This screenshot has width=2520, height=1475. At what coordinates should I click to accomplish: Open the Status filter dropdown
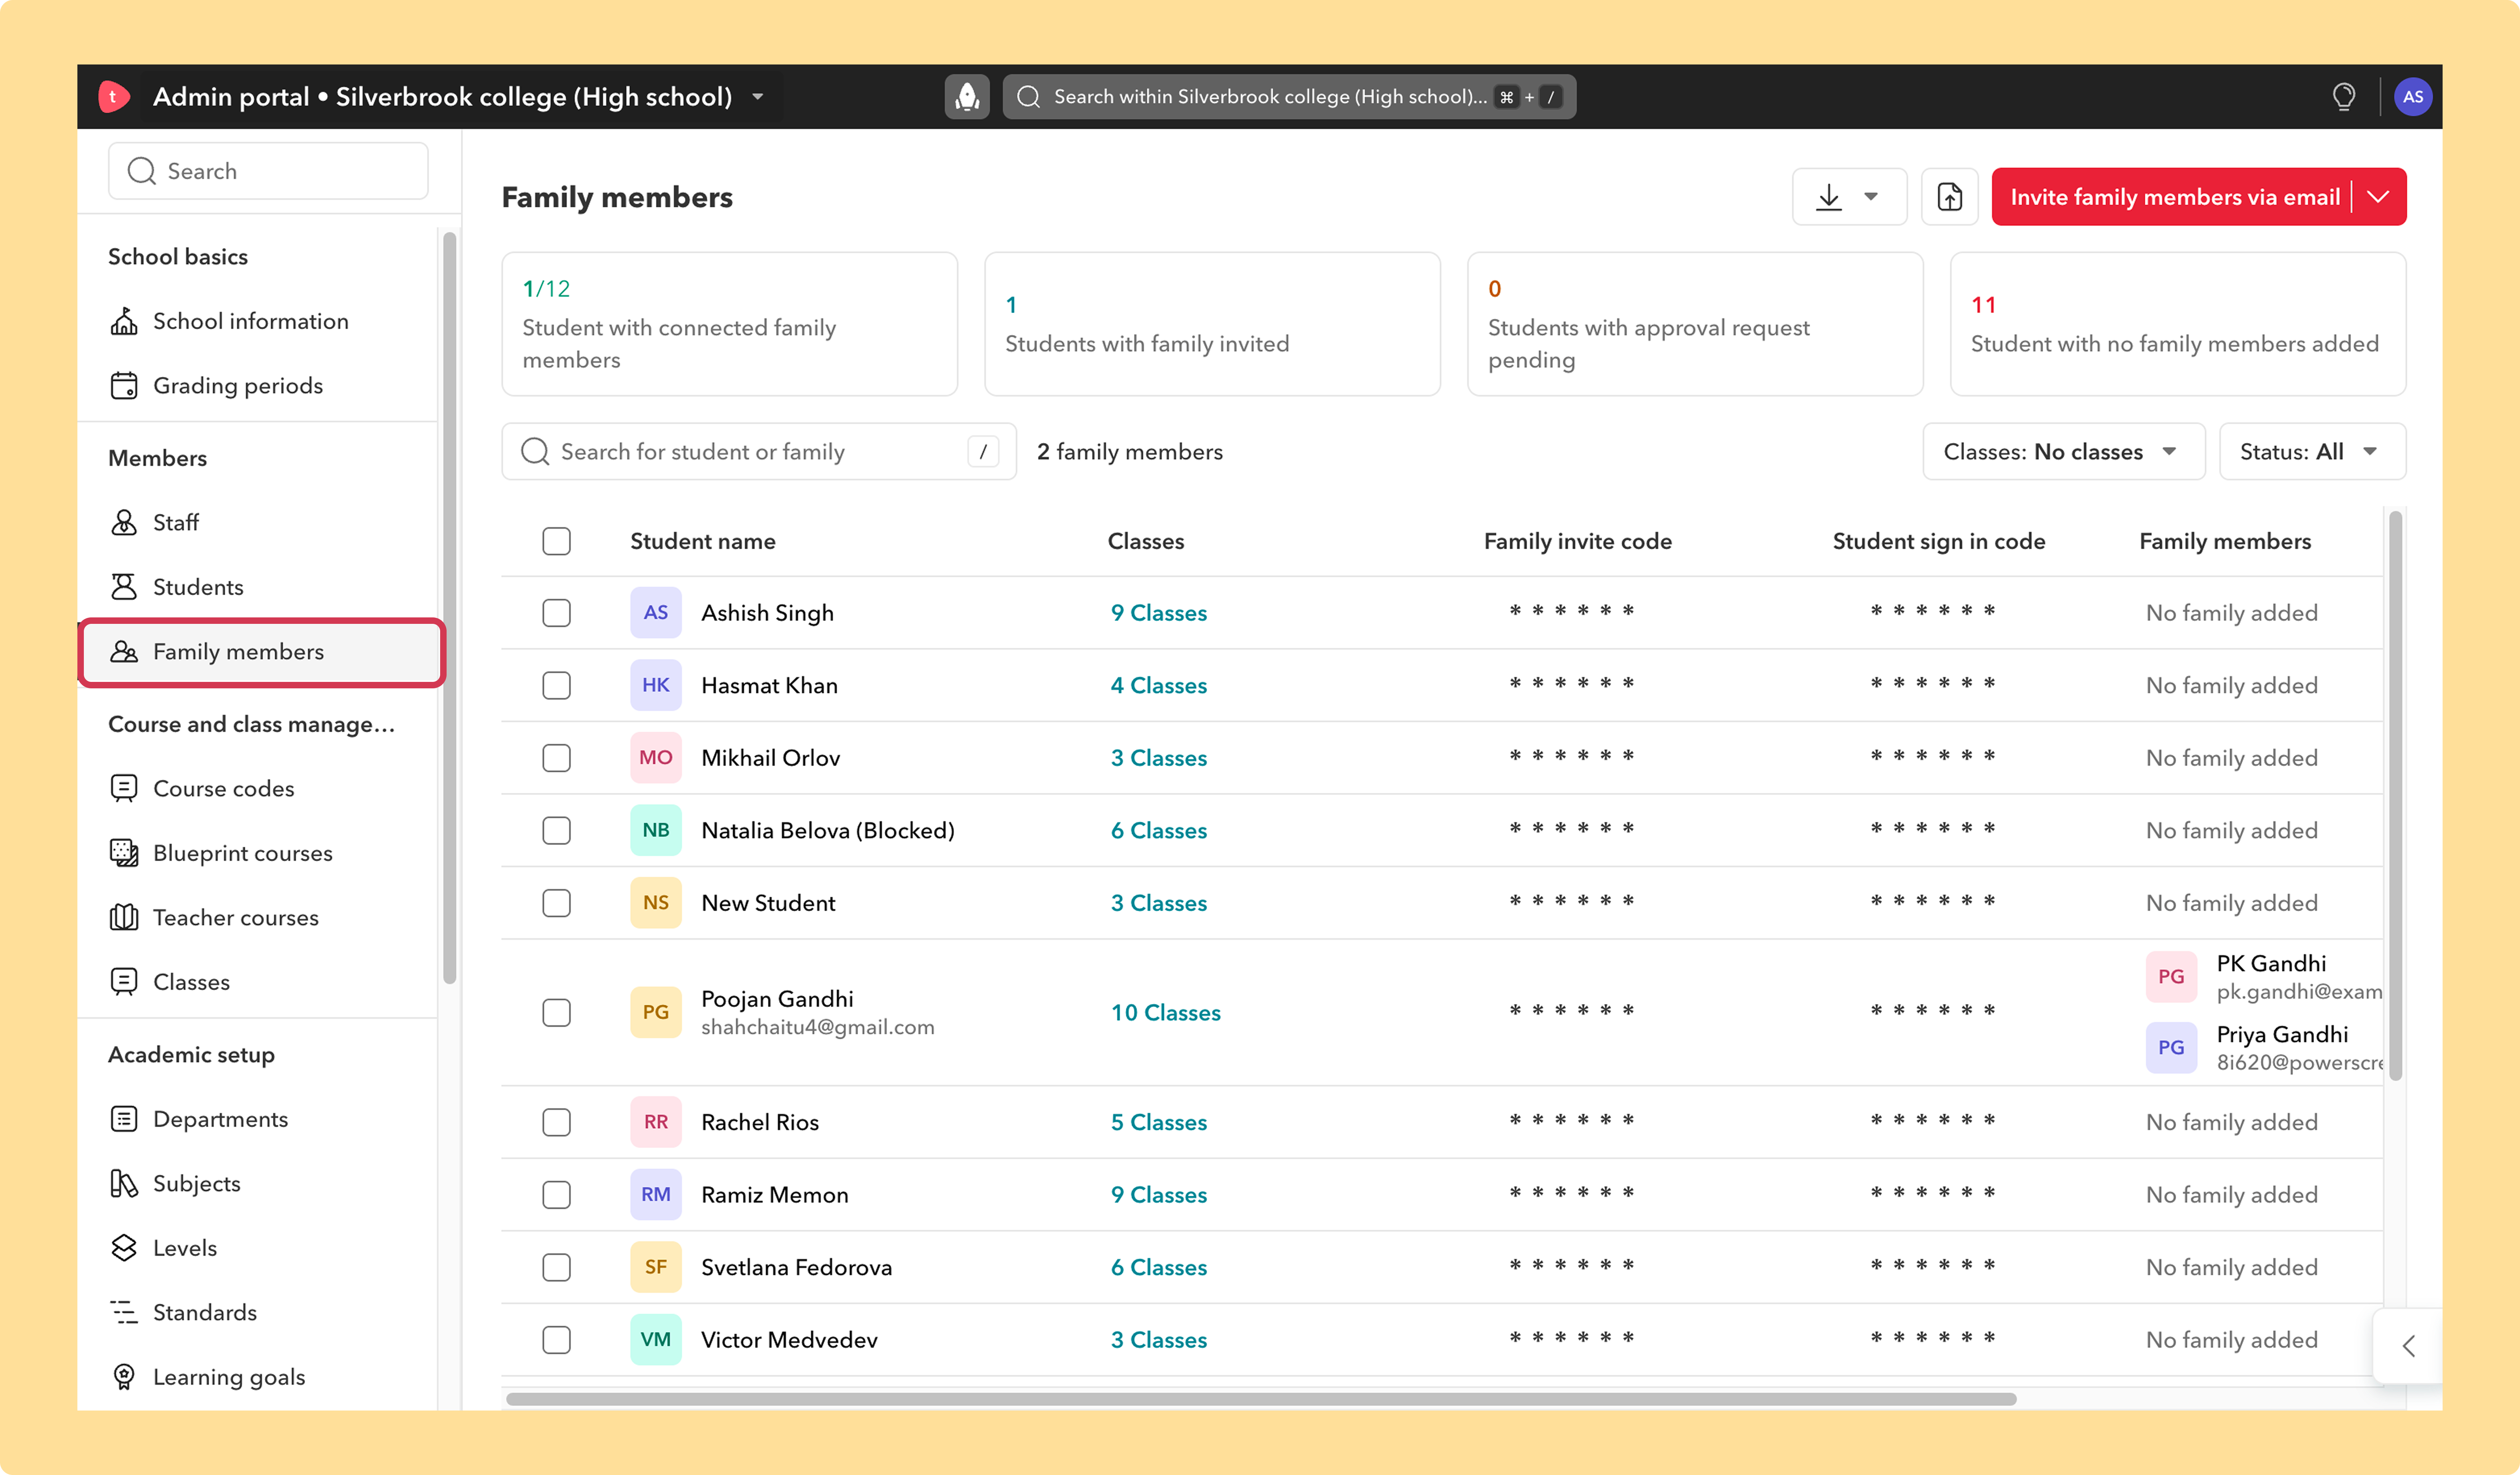point(2312,452)
